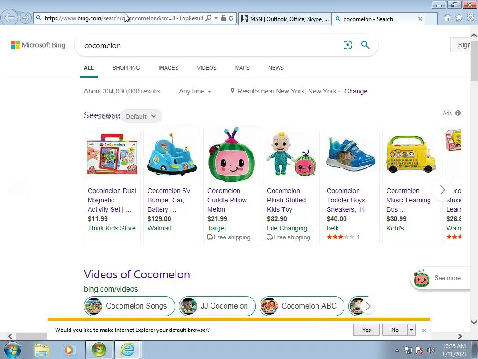Advance the shopping carousel next arrow
This screenshot has height=359, width=478.
click(x=443, y=190)
